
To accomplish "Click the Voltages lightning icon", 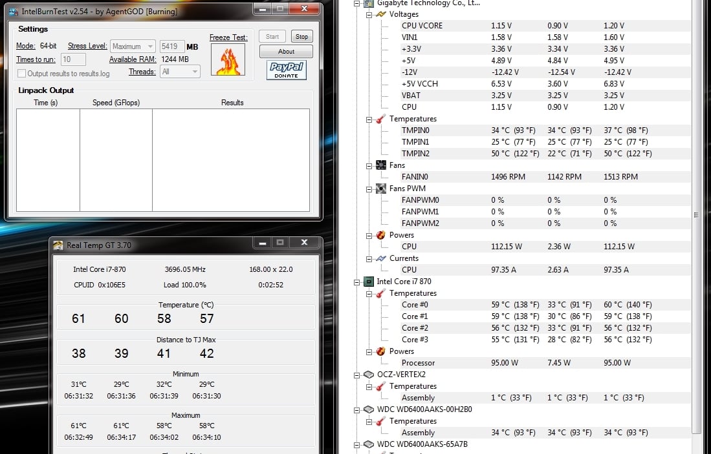I will coord(381,14).
